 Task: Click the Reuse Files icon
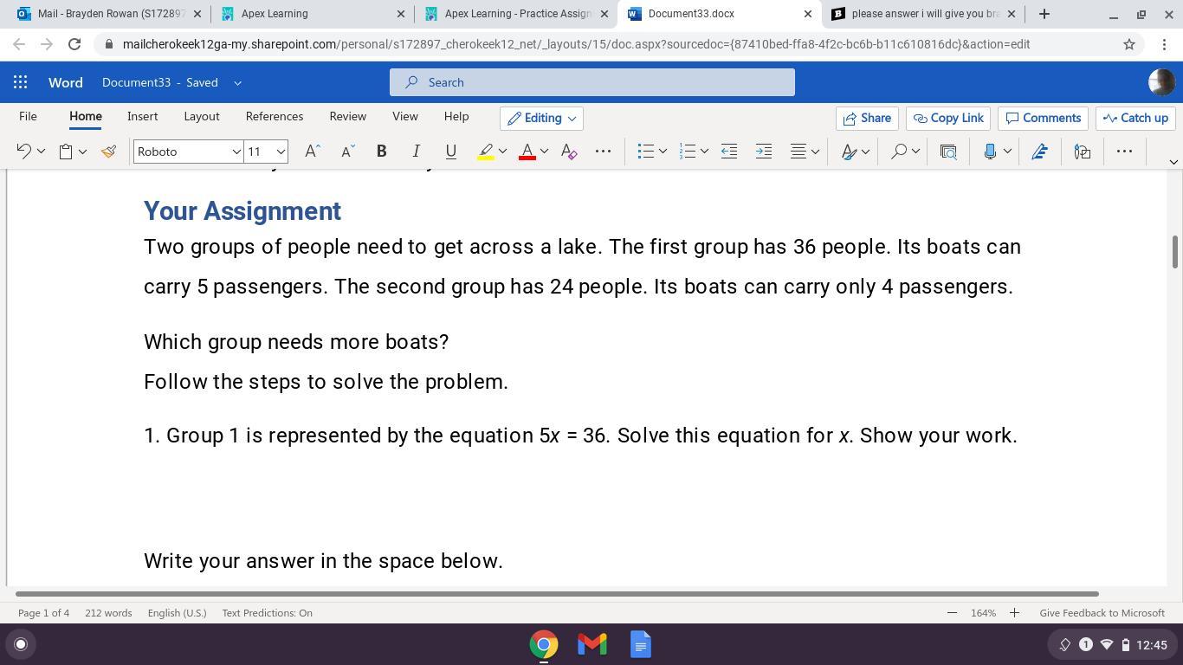coord(948,152)
